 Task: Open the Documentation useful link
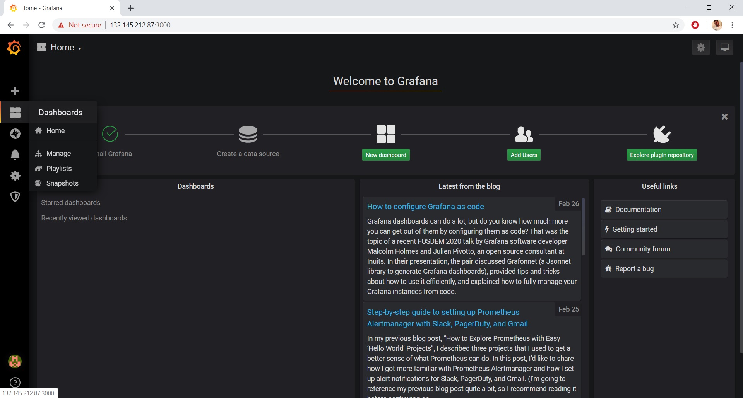point(664,210)
